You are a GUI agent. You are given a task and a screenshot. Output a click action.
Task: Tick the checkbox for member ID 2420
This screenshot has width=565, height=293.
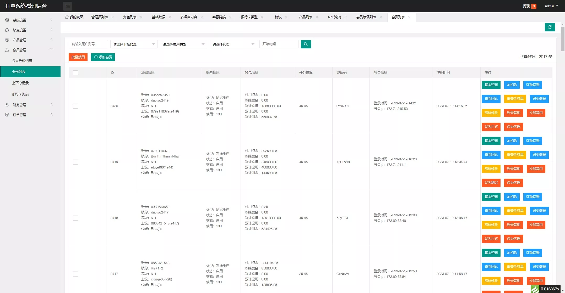tap(75, 106)
